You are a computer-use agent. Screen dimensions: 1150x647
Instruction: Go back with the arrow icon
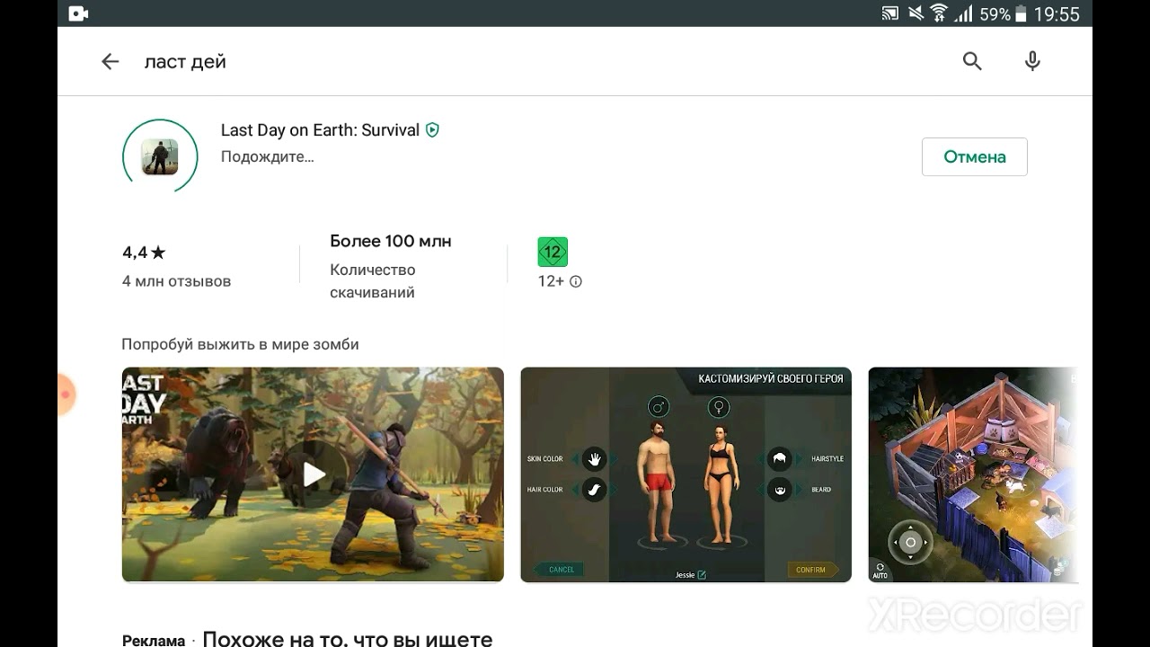[x=110, y=61]
